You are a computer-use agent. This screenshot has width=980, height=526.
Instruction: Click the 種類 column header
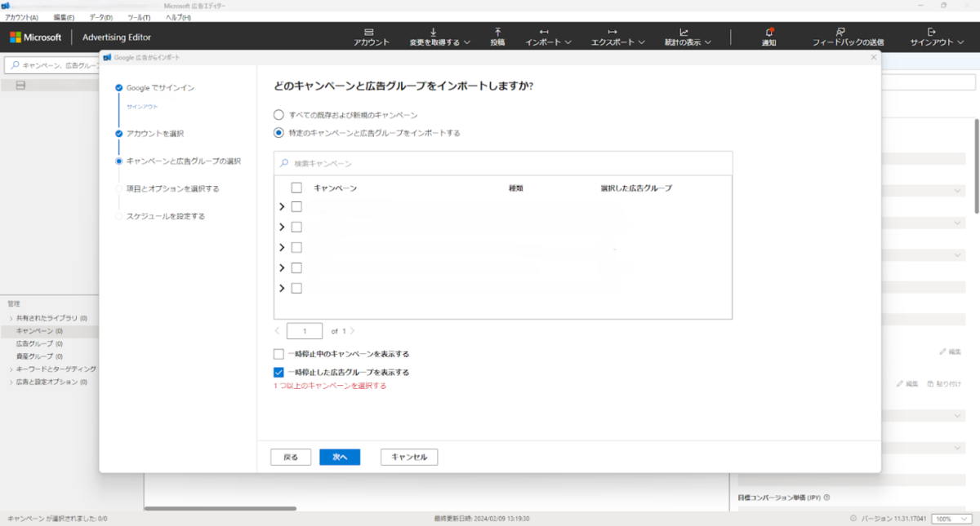pos(515,188)
